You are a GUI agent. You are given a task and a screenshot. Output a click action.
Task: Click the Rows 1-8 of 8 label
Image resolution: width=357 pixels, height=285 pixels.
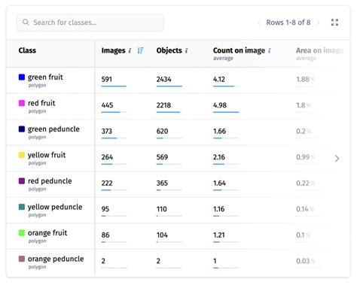pos(288,23)
